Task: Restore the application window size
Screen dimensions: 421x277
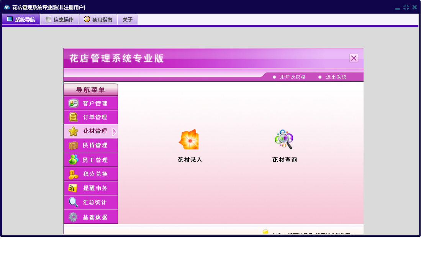Action: coord(406,7)
